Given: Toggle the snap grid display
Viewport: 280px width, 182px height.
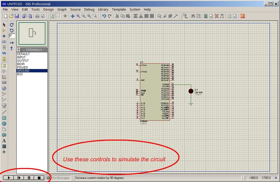Looking at the screenshot, I should pyautogui.click(x=58, y=16).
